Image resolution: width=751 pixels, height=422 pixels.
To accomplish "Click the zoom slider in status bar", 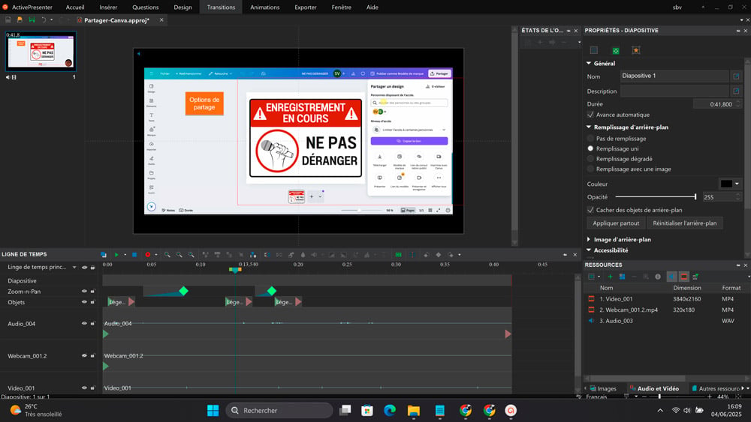I will pyautogui.click(x=677, y=397).
